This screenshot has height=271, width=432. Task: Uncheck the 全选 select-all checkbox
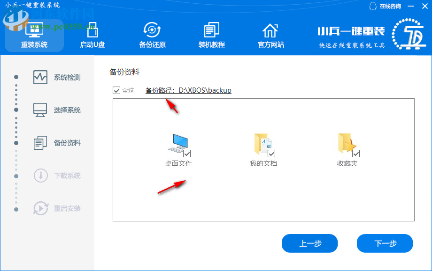click(x=116, y=90)
